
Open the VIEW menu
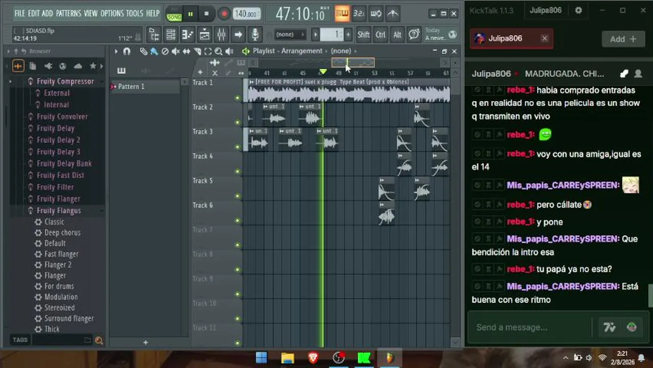pyautogui.click(x=90, y=13)
